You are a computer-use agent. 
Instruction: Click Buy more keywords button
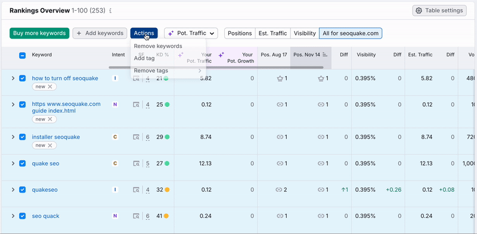39,33
